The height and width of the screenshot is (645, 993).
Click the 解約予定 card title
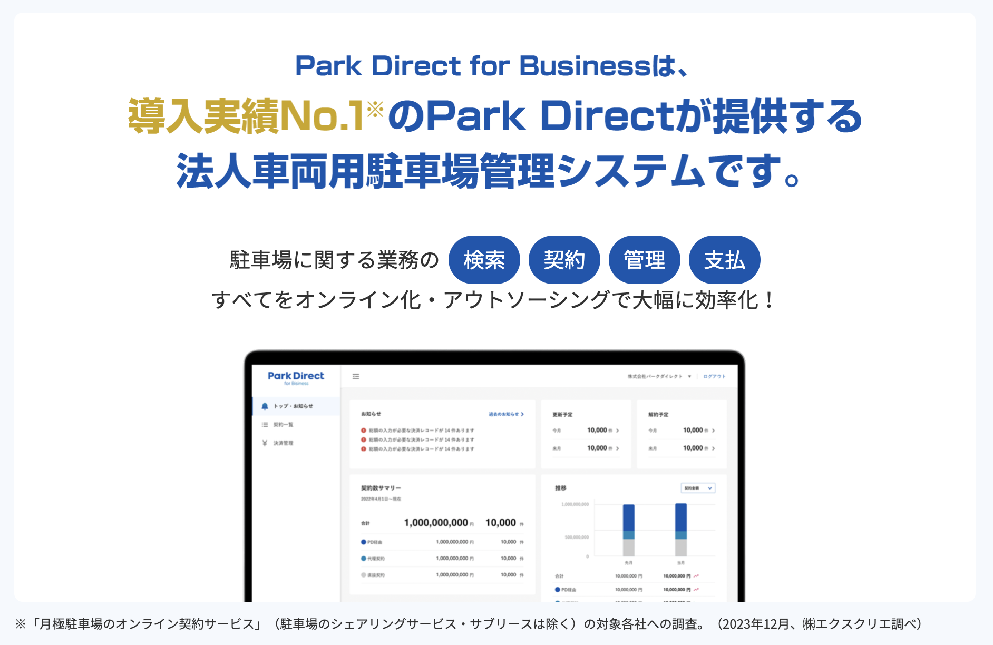click(x=658, y=415)
